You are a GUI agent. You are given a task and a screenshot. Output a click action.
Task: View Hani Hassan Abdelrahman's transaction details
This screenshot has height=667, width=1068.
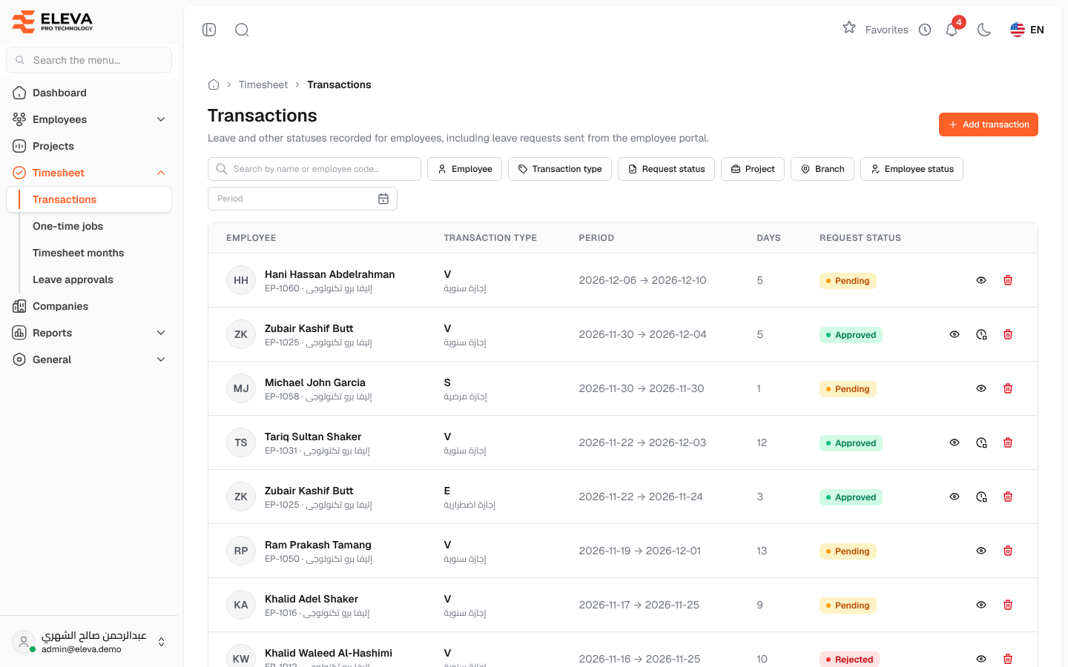[x=981, y=280]
